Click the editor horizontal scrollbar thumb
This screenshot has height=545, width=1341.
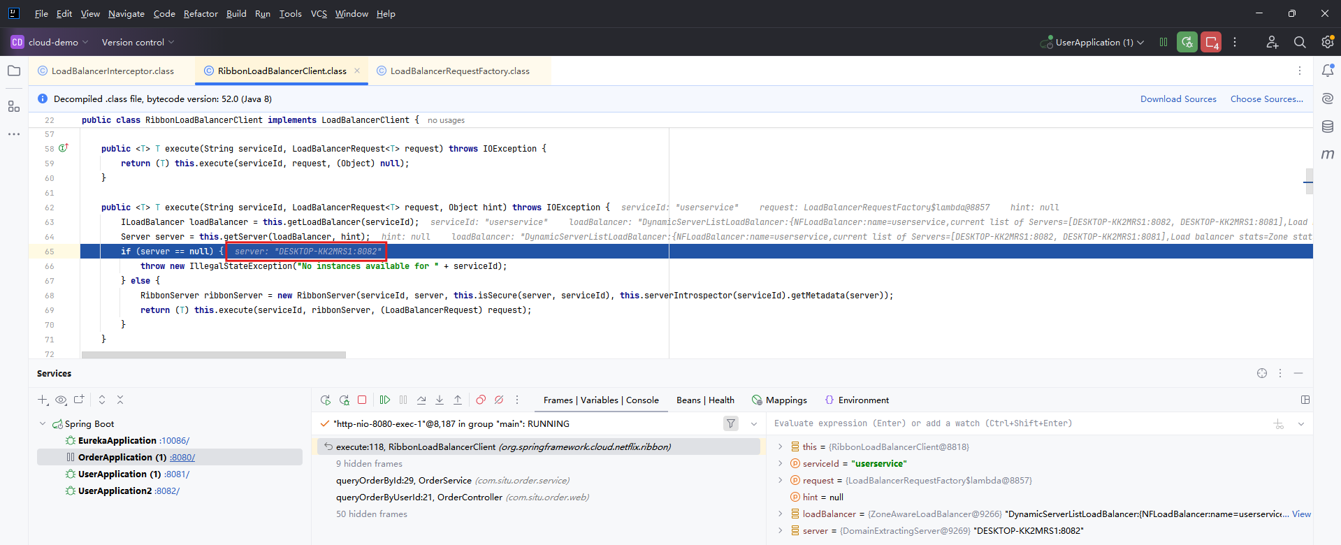pos(214,355)
